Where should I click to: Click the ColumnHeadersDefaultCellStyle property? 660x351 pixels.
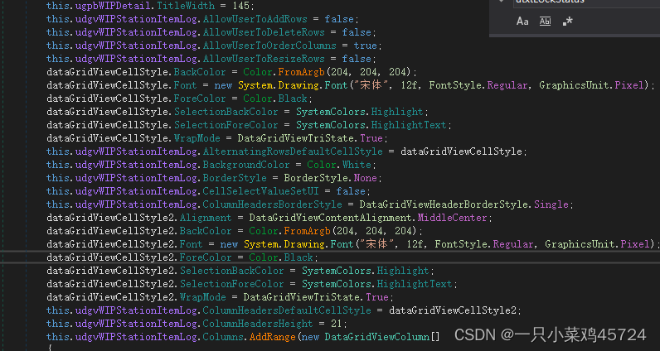tap(287, 310)
